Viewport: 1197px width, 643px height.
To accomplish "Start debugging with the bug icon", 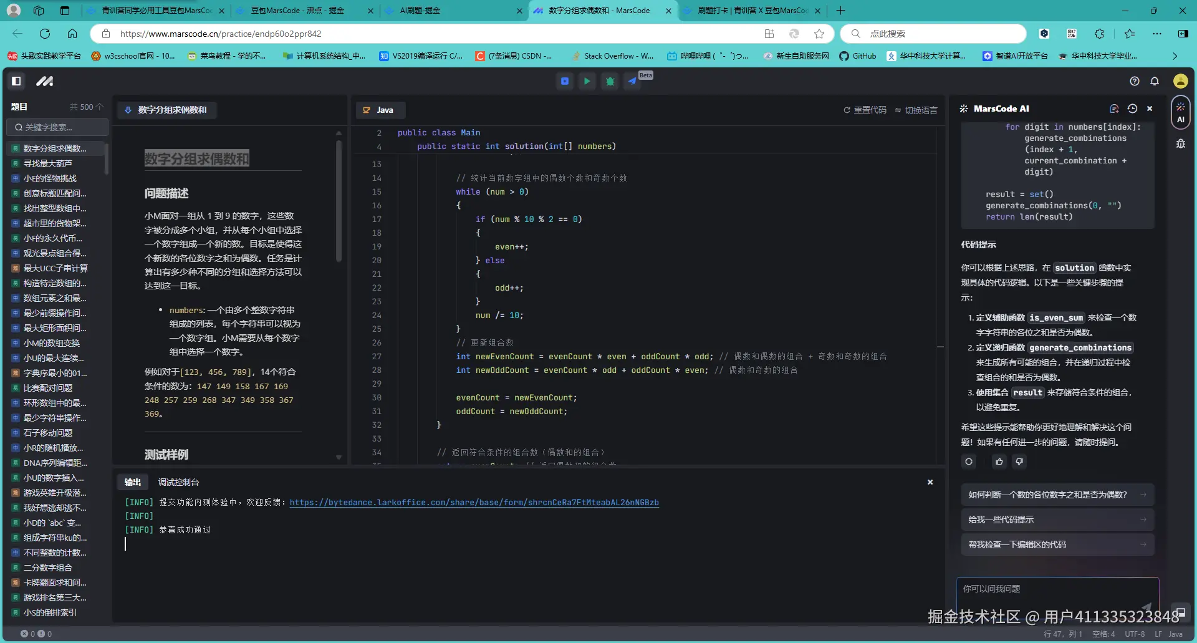I will point(610,81).
